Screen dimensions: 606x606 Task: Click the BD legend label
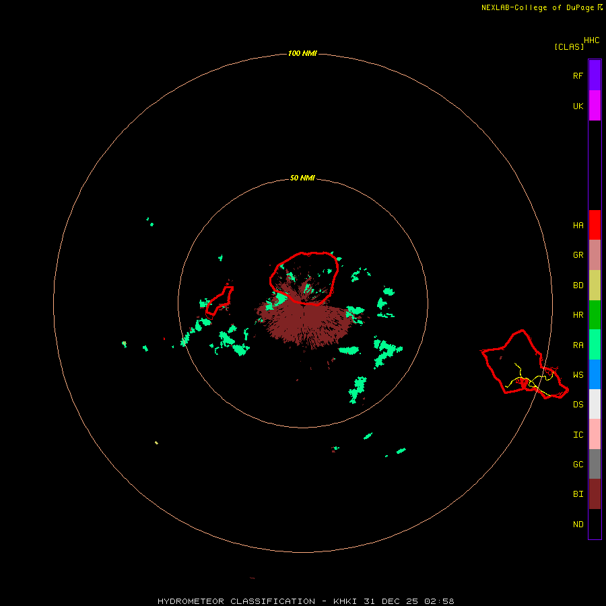(x=578, y=285)
